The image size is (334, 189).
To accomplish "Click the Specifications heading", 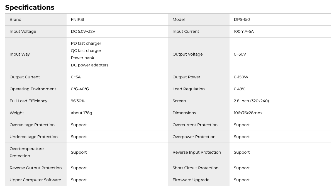I will [x=30, y=8].
